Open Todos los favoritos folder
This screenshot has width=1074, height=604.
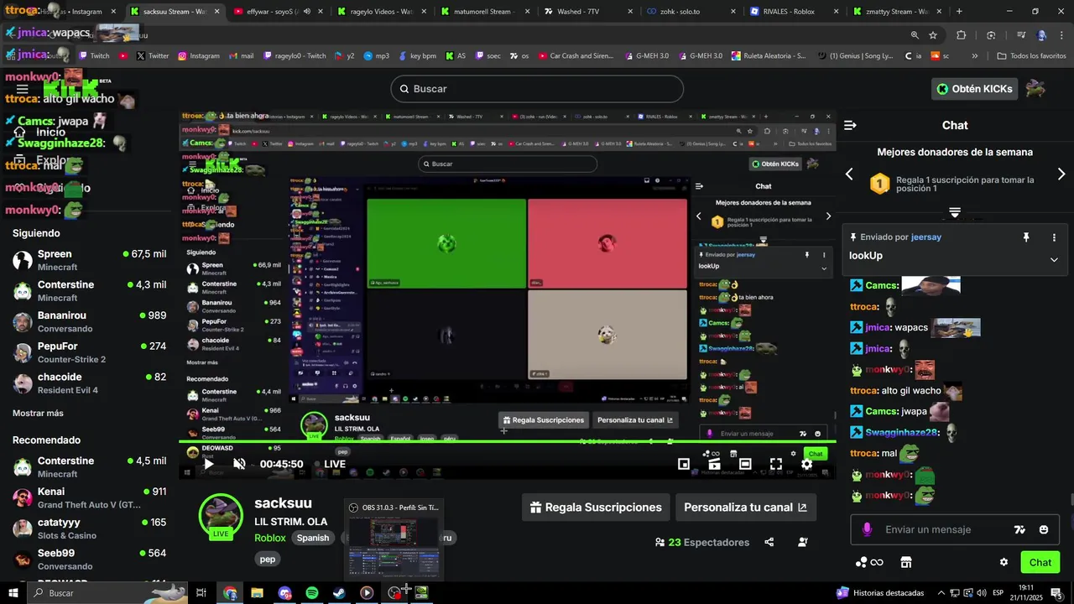pos(1031,56)
